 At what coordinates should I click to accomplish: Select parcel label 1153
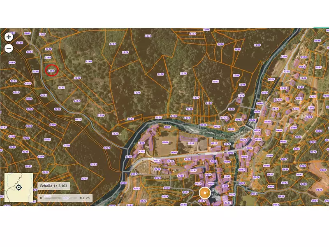click(76, 101)
